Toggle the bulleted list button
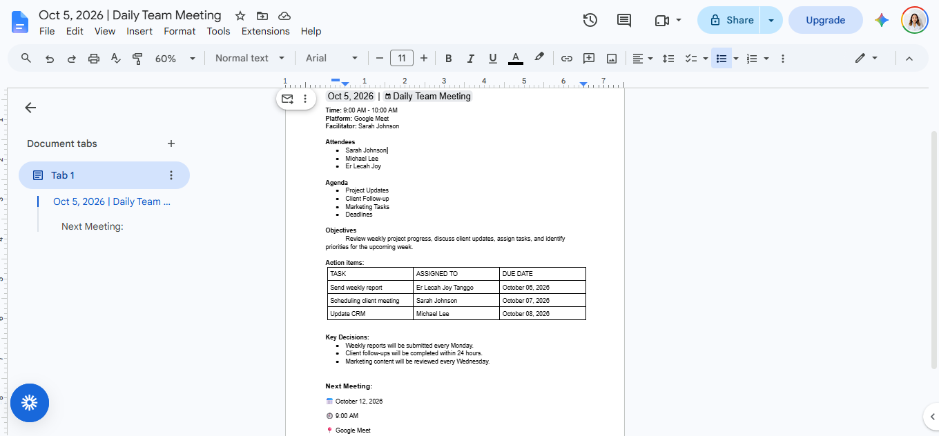The width and height of the screenshot is (939, 436). (x=721, y=59)
